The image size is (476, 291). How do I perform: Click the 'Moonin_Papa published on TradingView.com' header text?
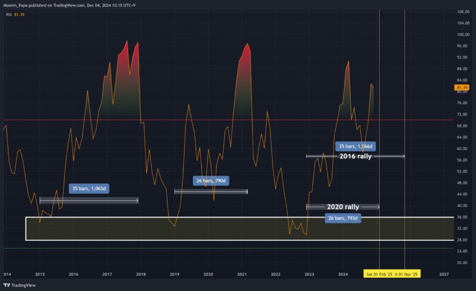[x=44, y=5]
